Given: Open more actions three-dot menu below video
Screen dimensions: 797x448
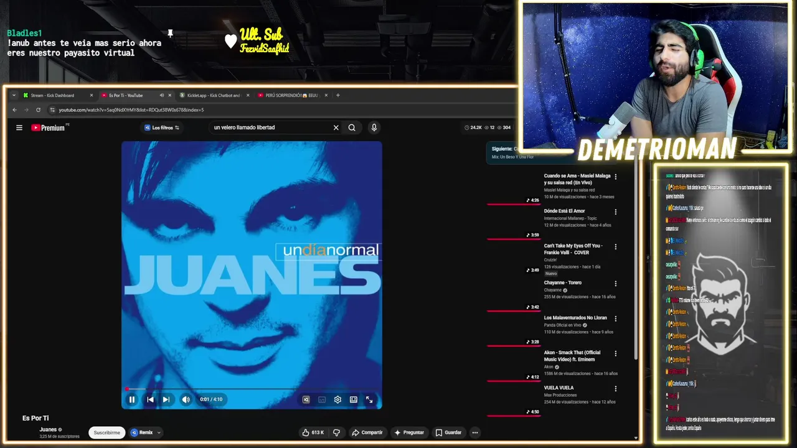Looking at the screenshot, I should (x=475, y=432).
